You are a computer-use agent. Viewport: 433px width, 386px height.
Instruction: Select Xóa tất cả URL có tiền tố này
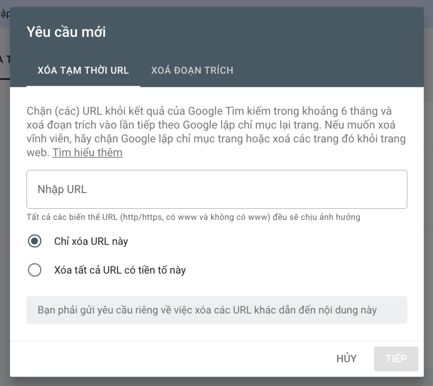(x=35, y=270)
